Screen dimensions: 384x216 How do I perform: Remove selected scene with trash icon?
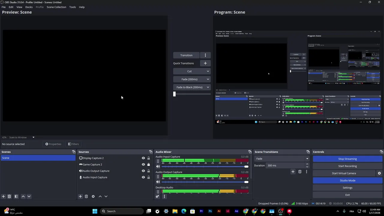point(9,196)
